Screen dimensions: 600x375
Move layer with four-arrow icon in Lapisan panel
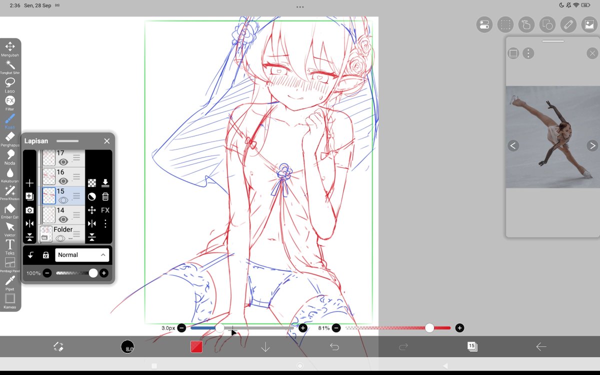pyautogui.click(x=92, y=210)
